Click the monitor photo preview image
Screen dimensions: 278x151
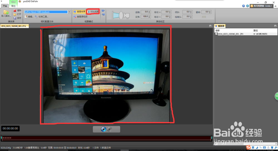pyautogui.click(x=106, y=76)
